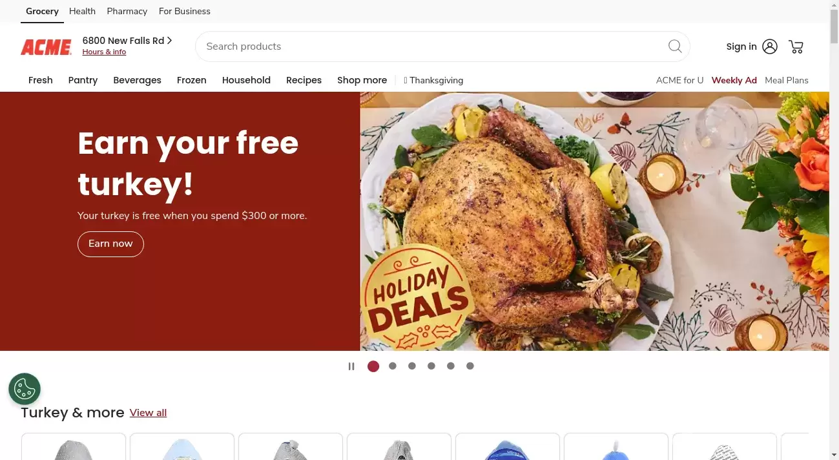Switch to the Pharmacy tab
The width and height of the screenshot is (839, 460).
[127, 11]
